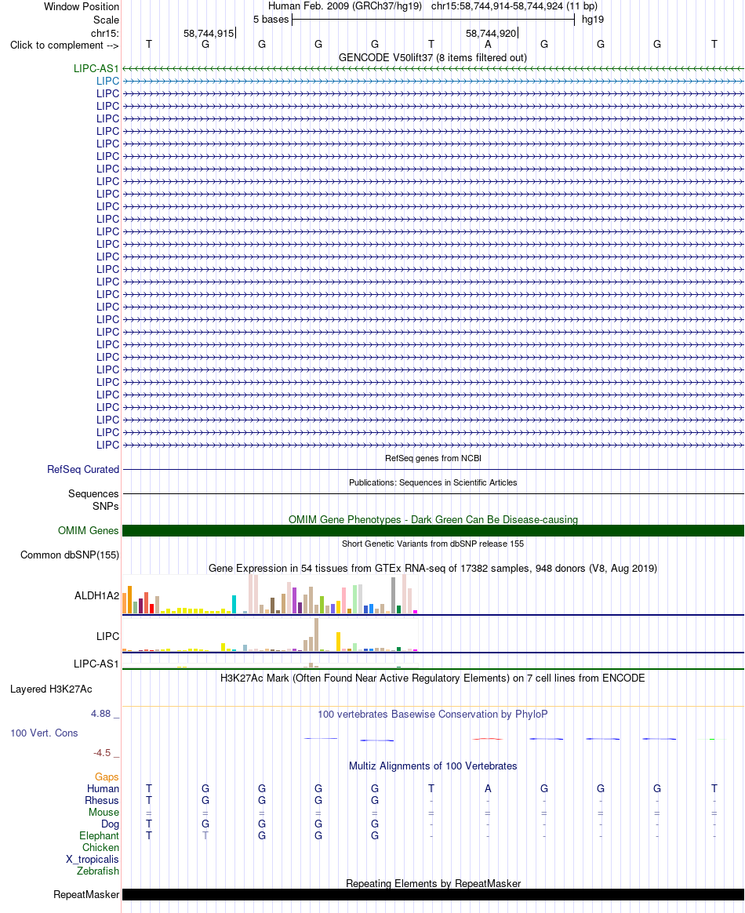
Task: Click the LIPC label in GTEx expression track
Action: click(x=107, y=636)
